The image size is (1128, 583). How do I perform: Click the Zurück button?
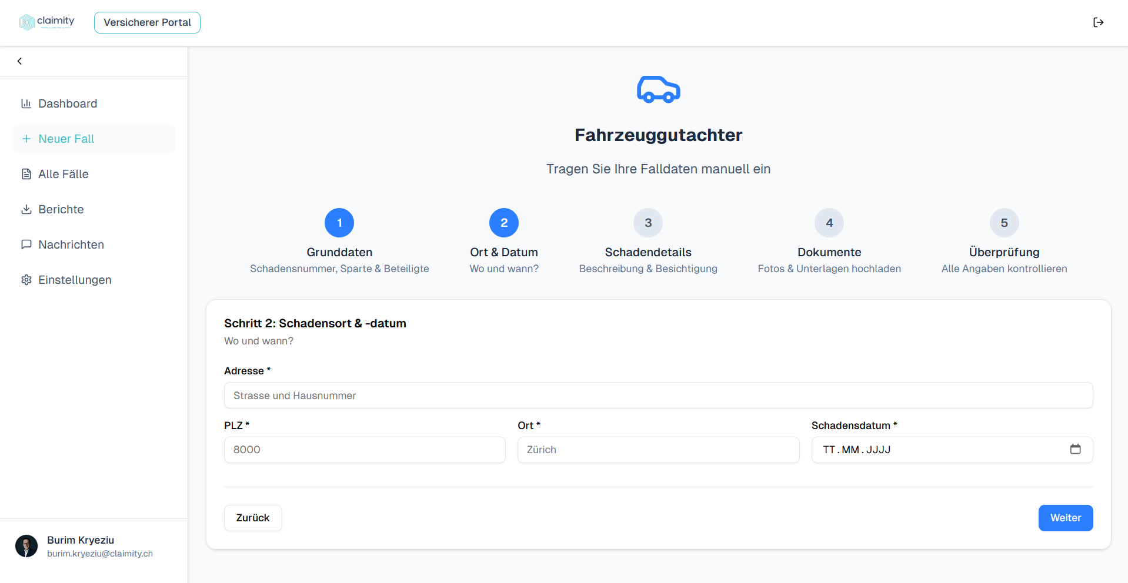point(253,518)
